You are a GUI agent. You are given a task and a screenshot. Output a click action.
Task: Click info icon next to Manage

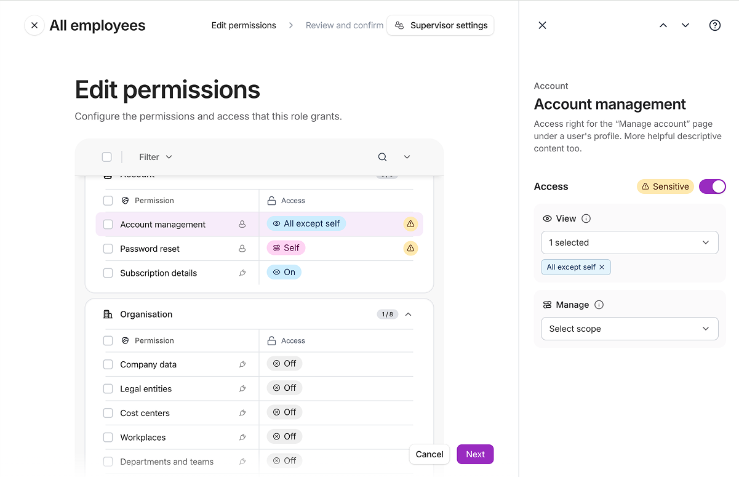pyautogui.click(x=599, y=305)
